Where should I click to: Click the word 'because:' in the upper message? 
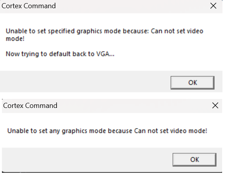pos(136,31)
